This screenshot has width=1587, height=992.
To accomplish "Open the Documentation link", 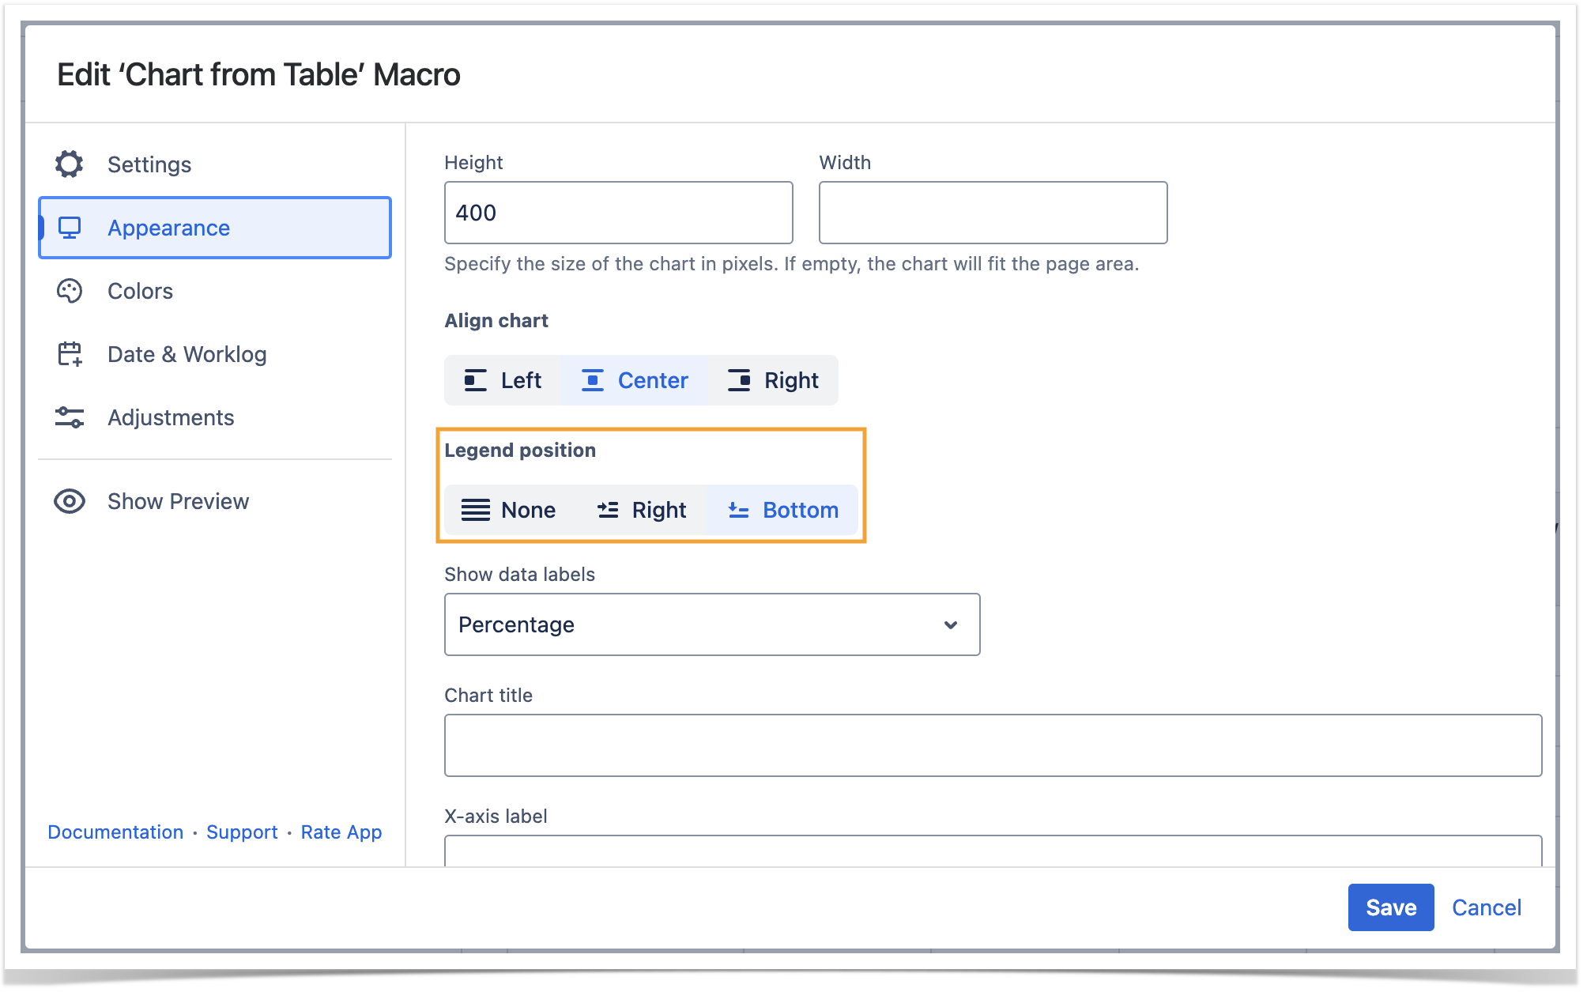I will pos(115,832).
